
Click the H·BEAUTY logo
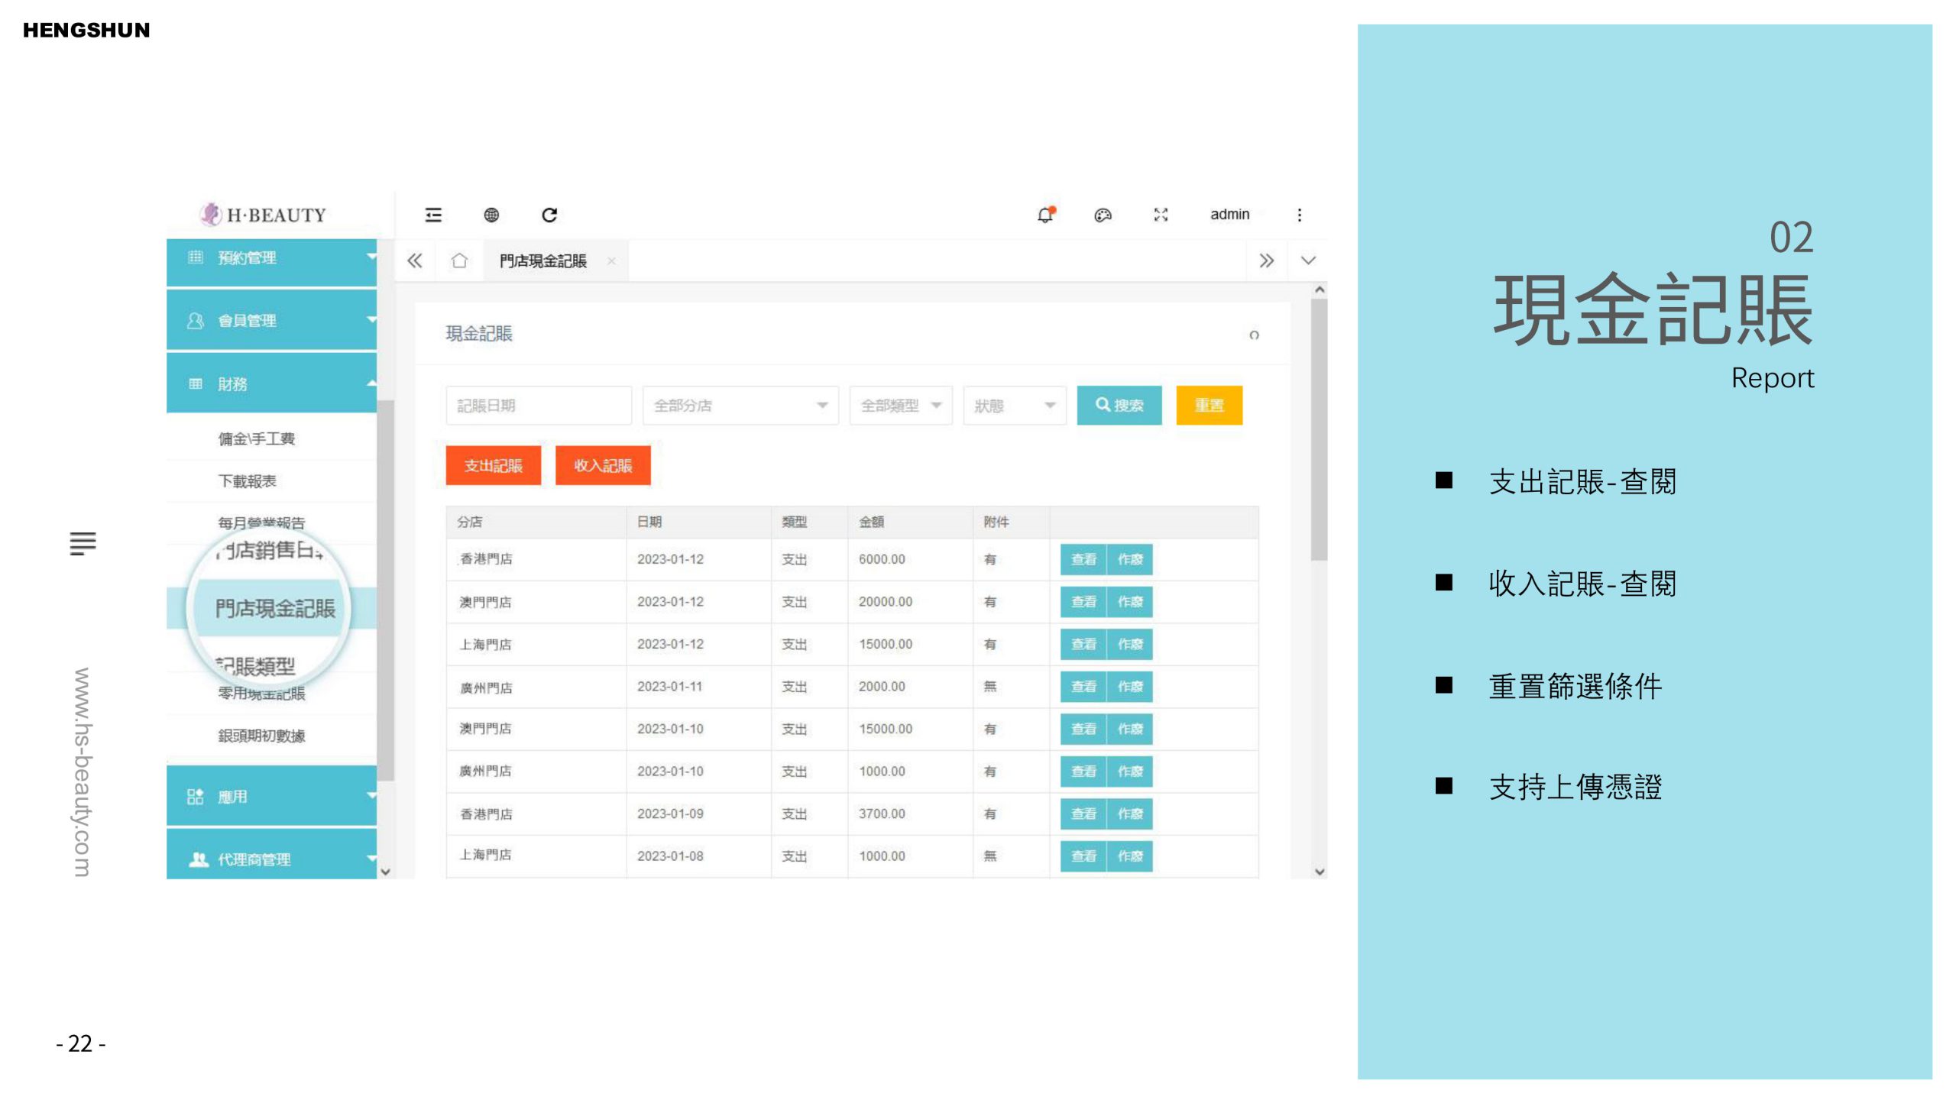(263, 215)
